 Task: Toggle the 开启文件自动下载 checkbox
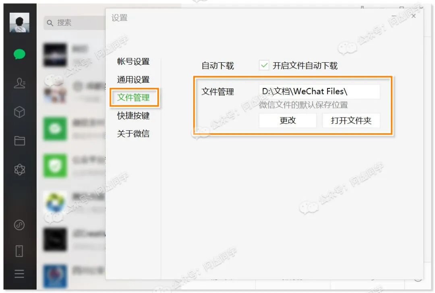(264, 66)
